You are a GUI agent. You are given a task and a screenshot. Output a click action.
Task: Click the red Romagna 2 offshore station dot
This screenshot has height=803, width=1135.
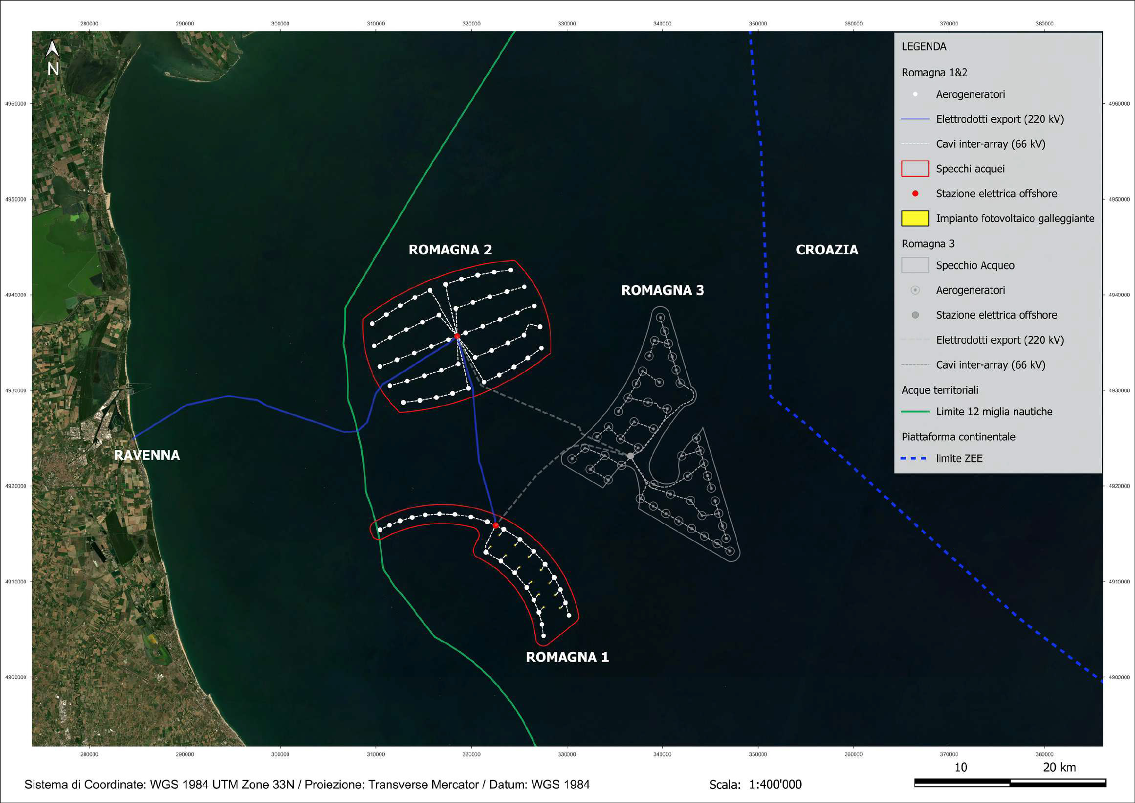(x=457, y=336)
